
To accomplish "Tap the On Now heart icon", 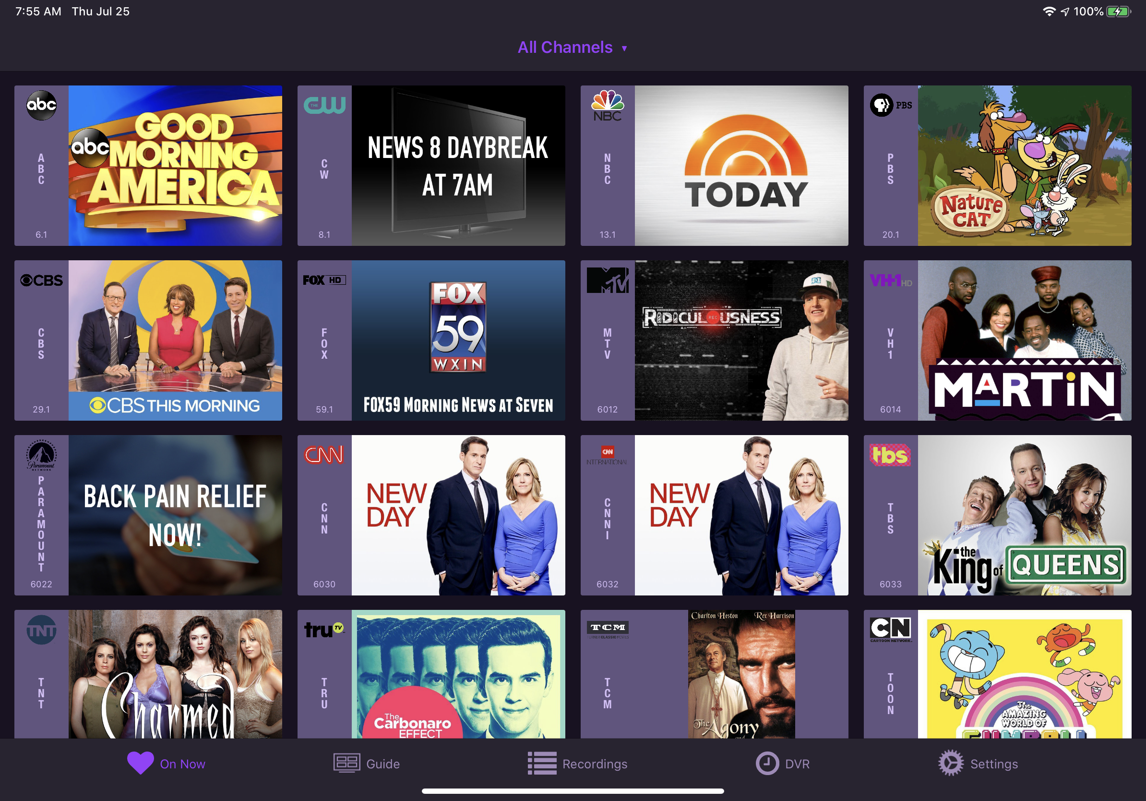I will [140, 763].
